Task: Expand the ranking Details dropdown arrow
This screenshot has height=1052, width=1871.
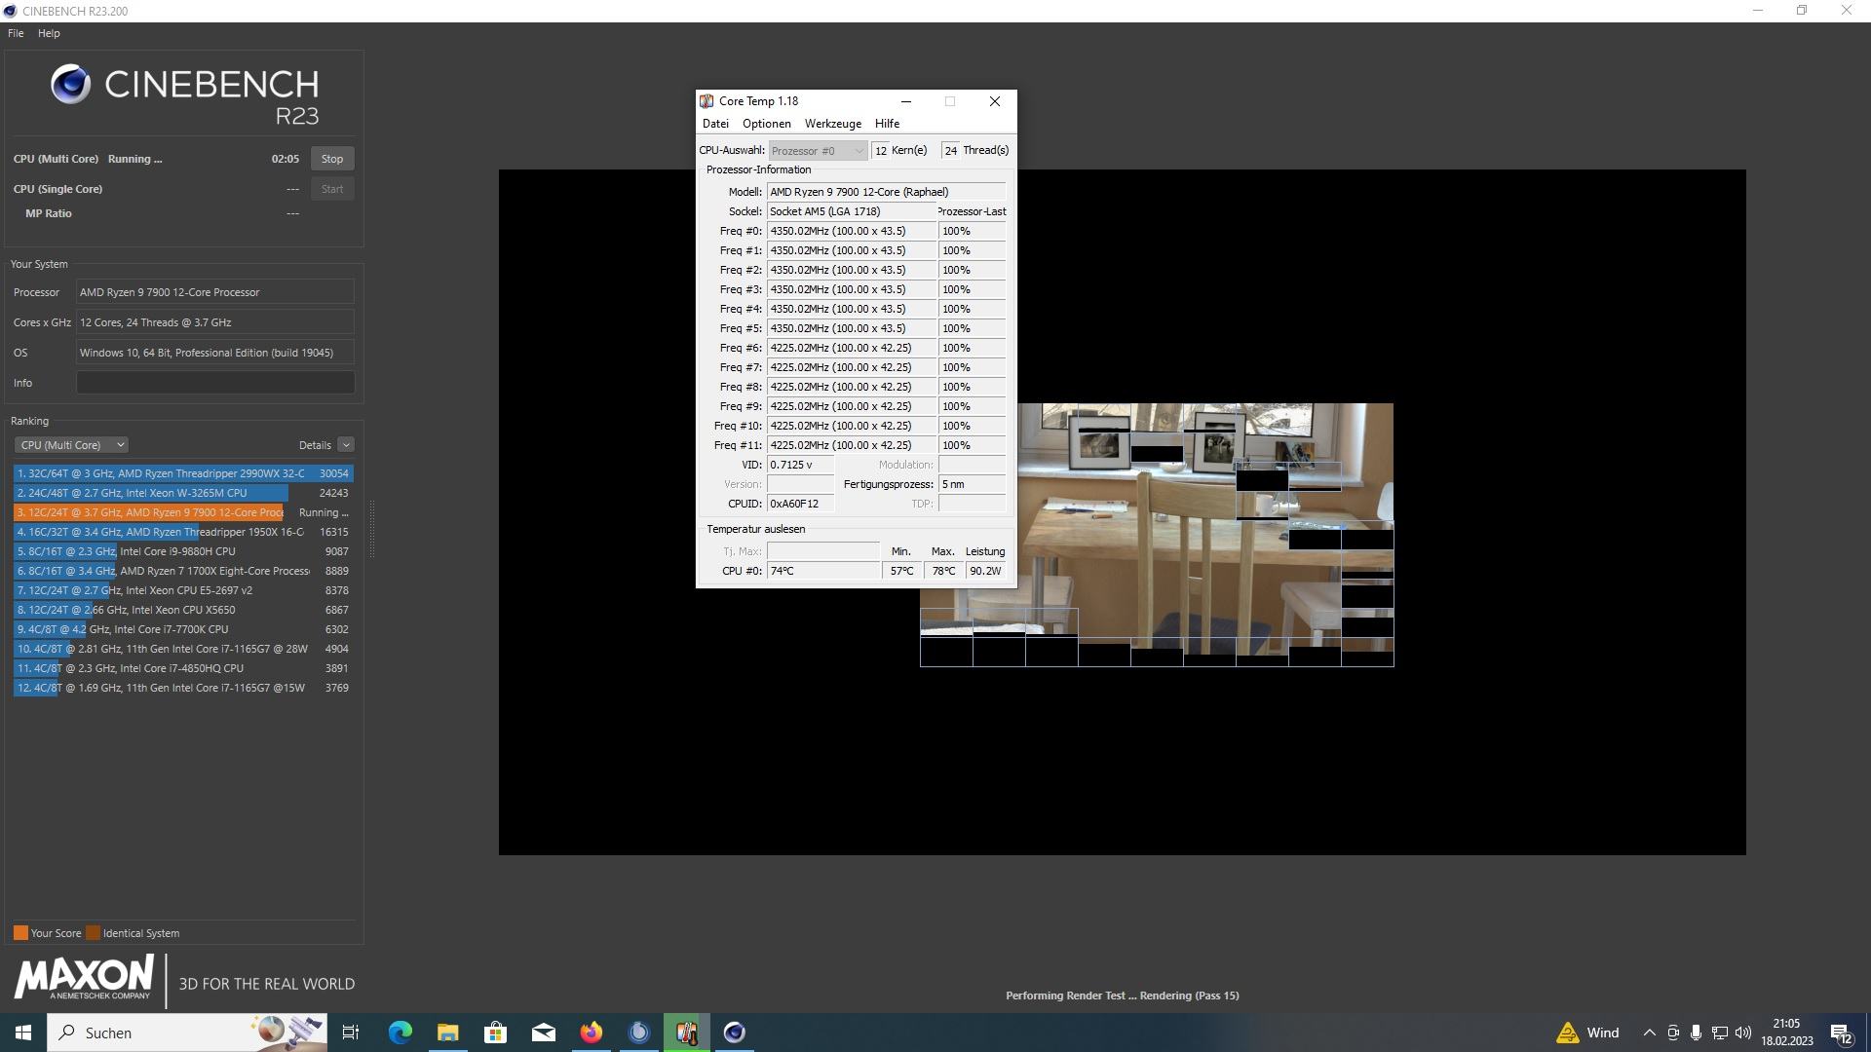Action: click(346, 445)
